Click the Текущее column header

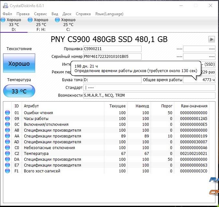pos(116,106)
